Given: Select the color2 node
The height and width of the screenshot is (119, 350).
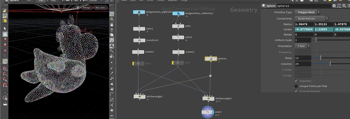Looking at the screenshot, I should click(x=178, y=37).
